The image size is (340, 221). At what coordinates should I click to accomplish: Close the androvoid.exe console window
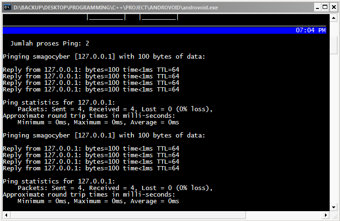(x=334, y=8)
